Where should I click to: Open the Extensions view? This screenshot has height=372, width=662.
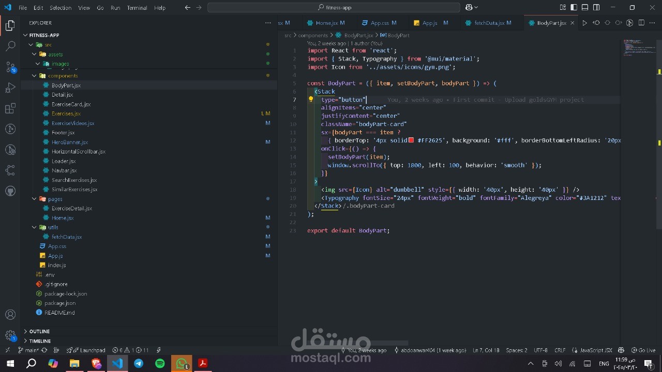(10, 109)
